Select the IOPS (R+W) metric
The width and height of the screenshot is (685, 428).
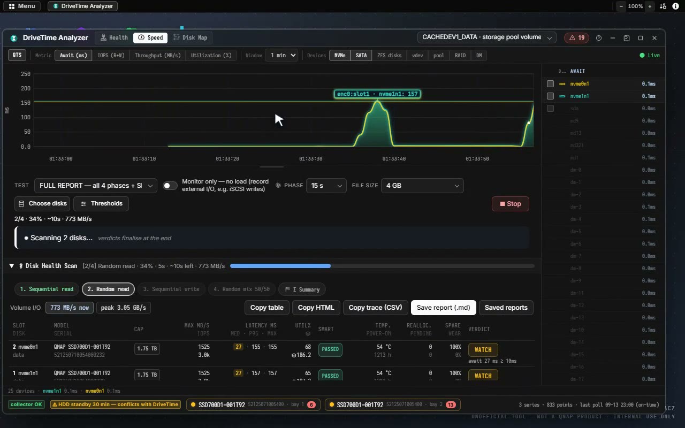(x=111, y=56)
